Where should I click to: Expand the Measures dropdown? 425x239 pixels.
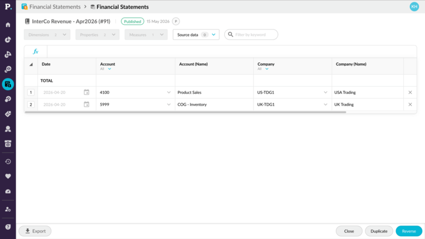(x=146, y=35)
